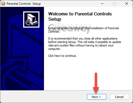Close the setup window with X
This screenshot has width=133, height=103.
point(127,3)
